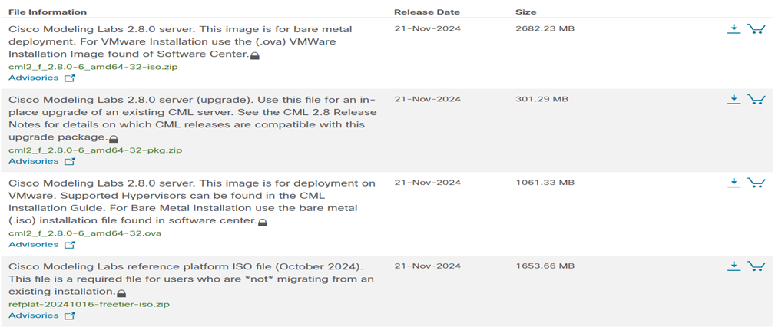Click the Size column header
Screen dimensions: 775x327
tap(526, 12)
